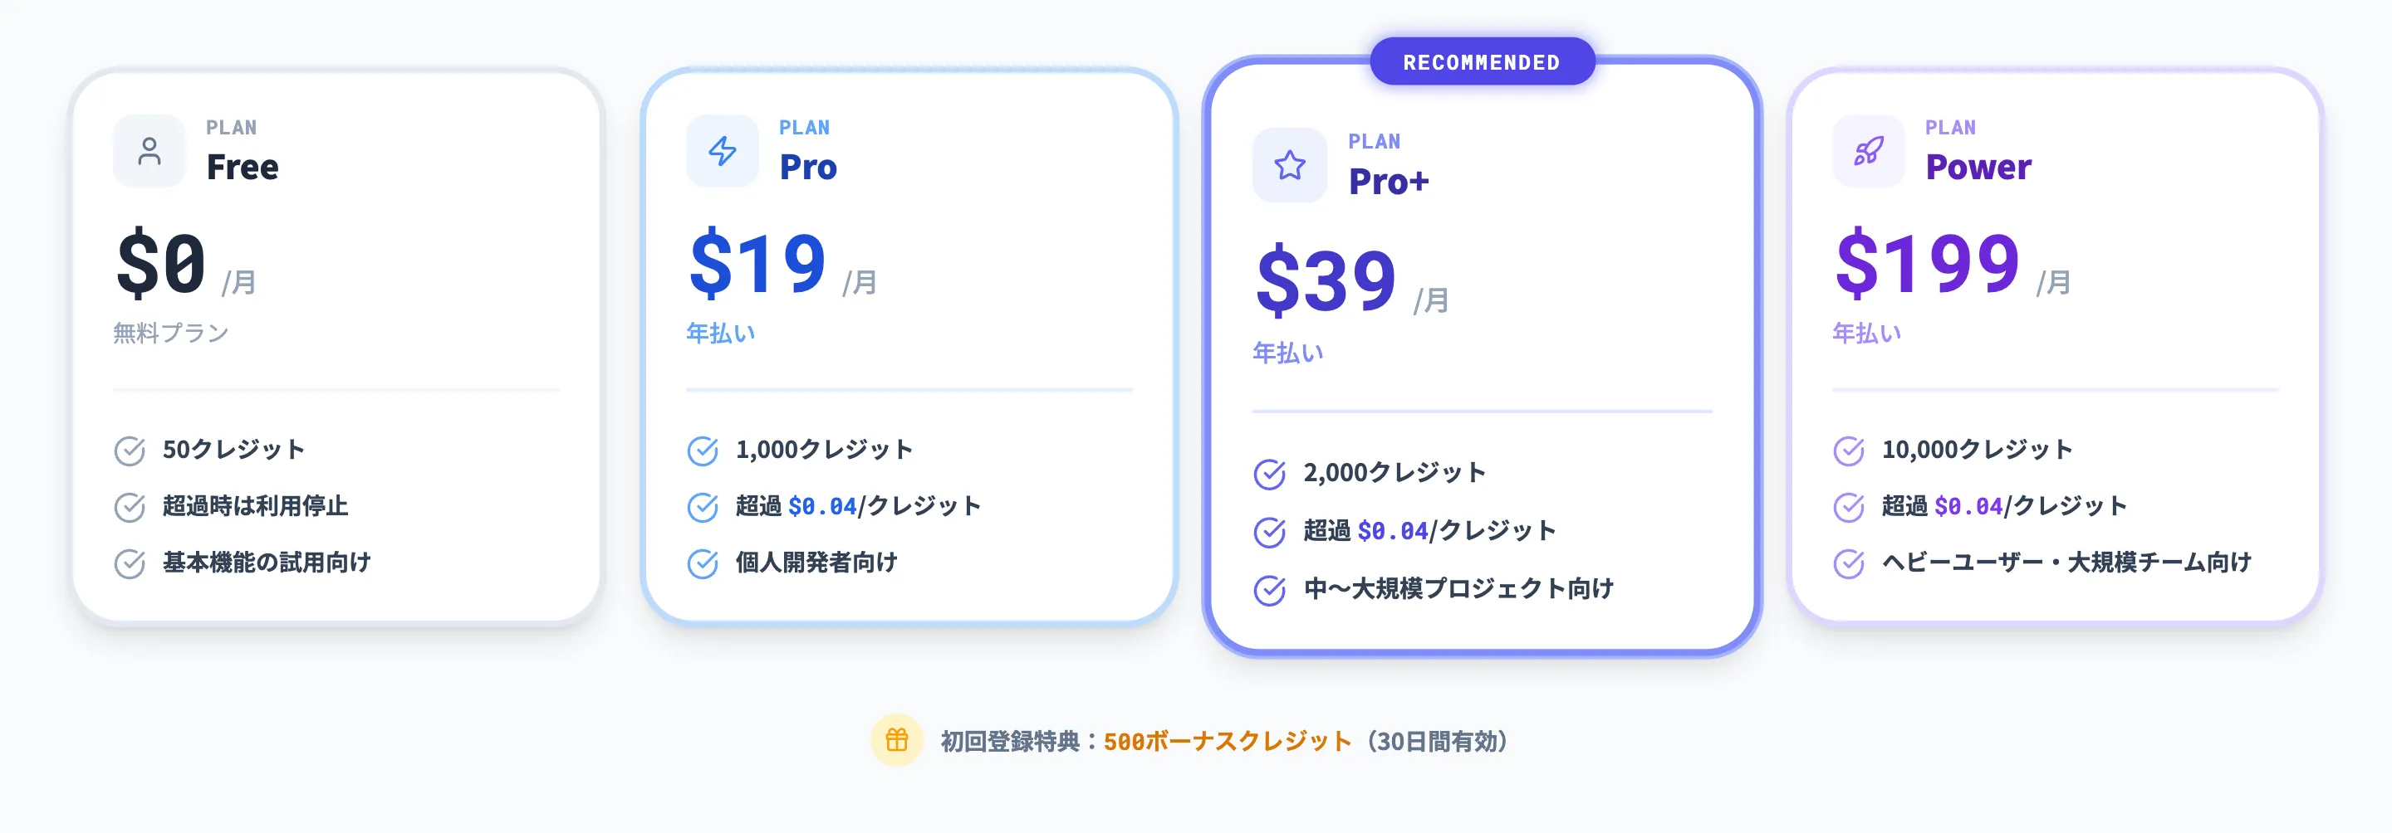This screenshot has width=2392, height=833.
Task: Select the RECOMMENDED badge on Pro+
Action: coord(1482,61)
